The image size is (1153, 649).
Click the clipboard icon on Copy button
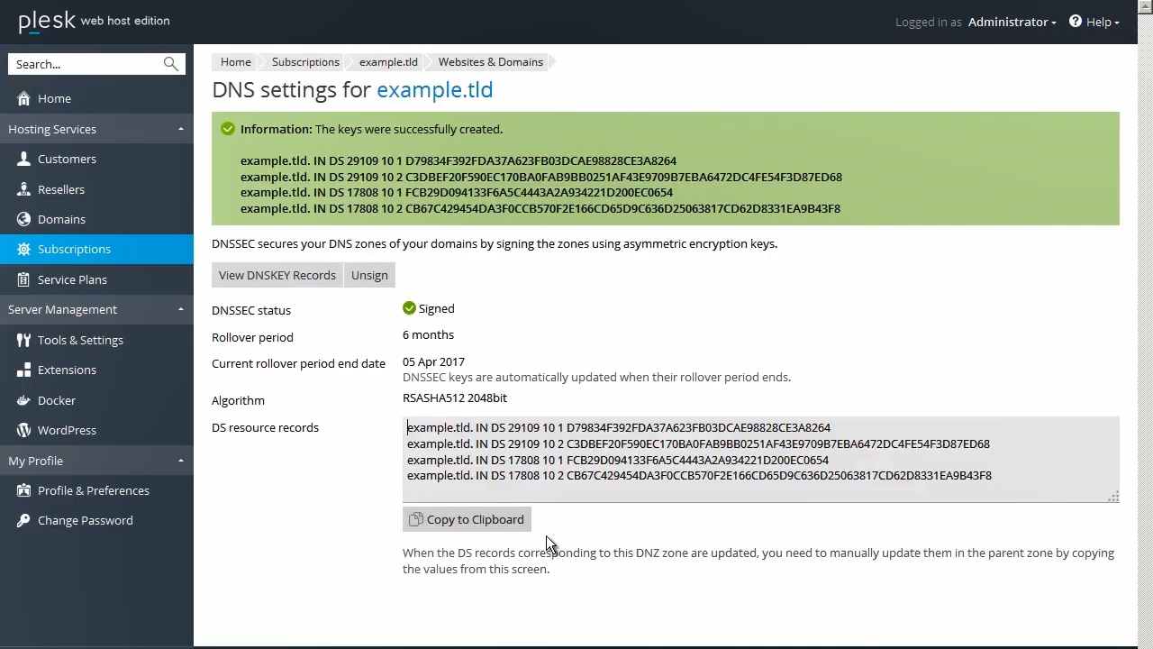pyautogui.click(x=415, y=519)
